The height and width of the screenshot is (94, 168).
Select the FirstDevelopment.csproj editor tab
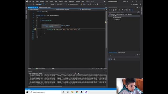click(44, 8)
